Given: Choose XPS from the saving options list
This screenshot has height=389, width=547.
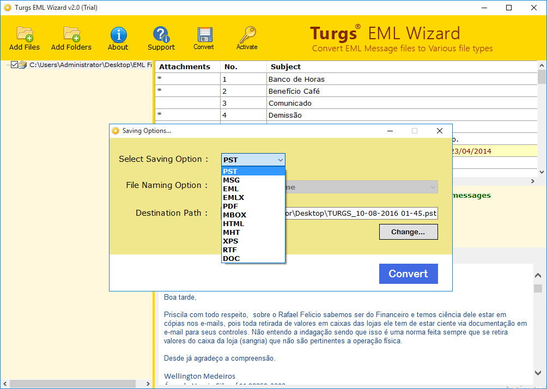Looking at the screenshot, I should (x=253, y=241).
